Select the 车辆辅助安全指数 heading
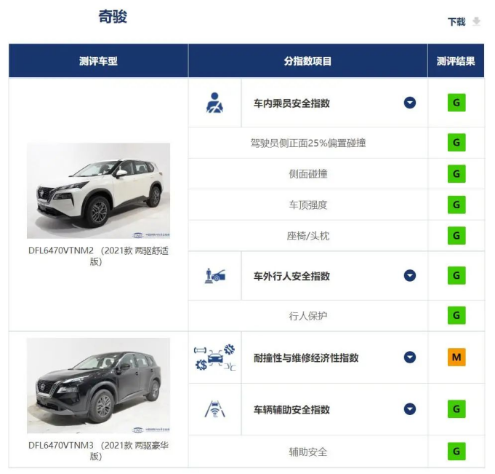 (291, 409)
